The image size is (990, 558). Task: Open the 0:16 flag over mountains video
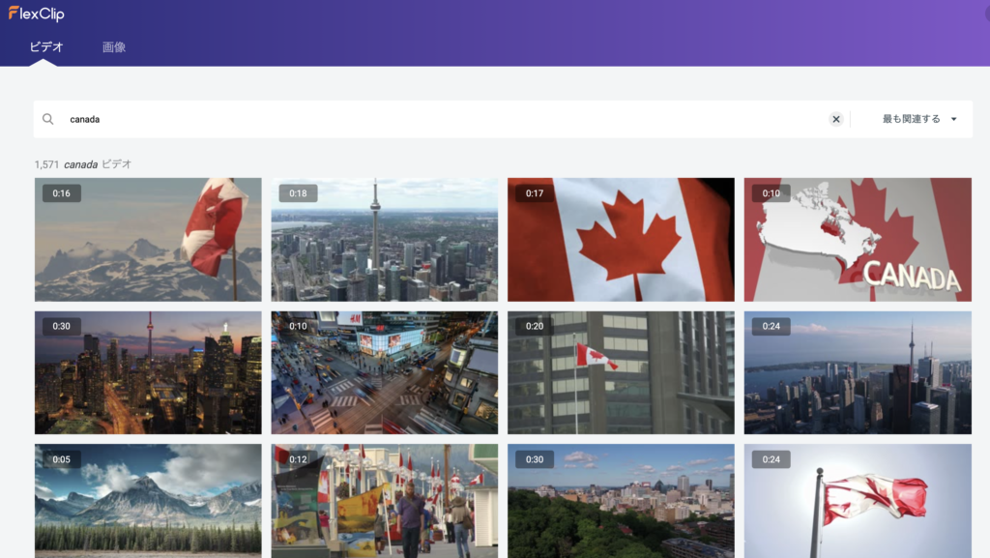click(148, 239)
